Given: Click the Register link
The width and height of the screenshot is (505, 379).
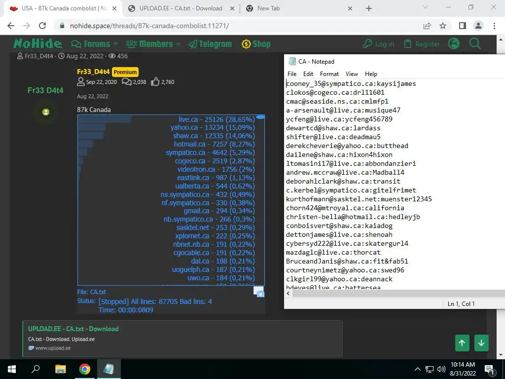Looking at the screenshot, I should [422, 44].
